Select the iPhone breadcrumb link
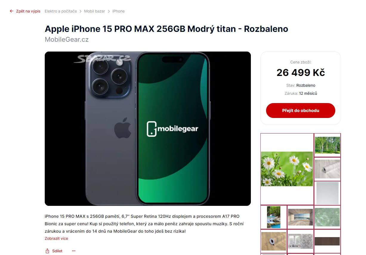 [x=118, y=11]
